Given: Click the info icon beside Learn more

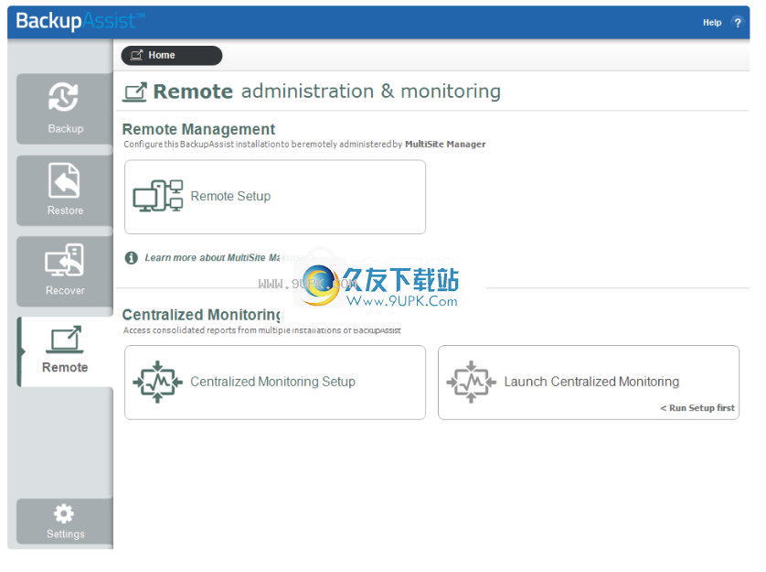Looking at the screenshot, I should [132, 258].
